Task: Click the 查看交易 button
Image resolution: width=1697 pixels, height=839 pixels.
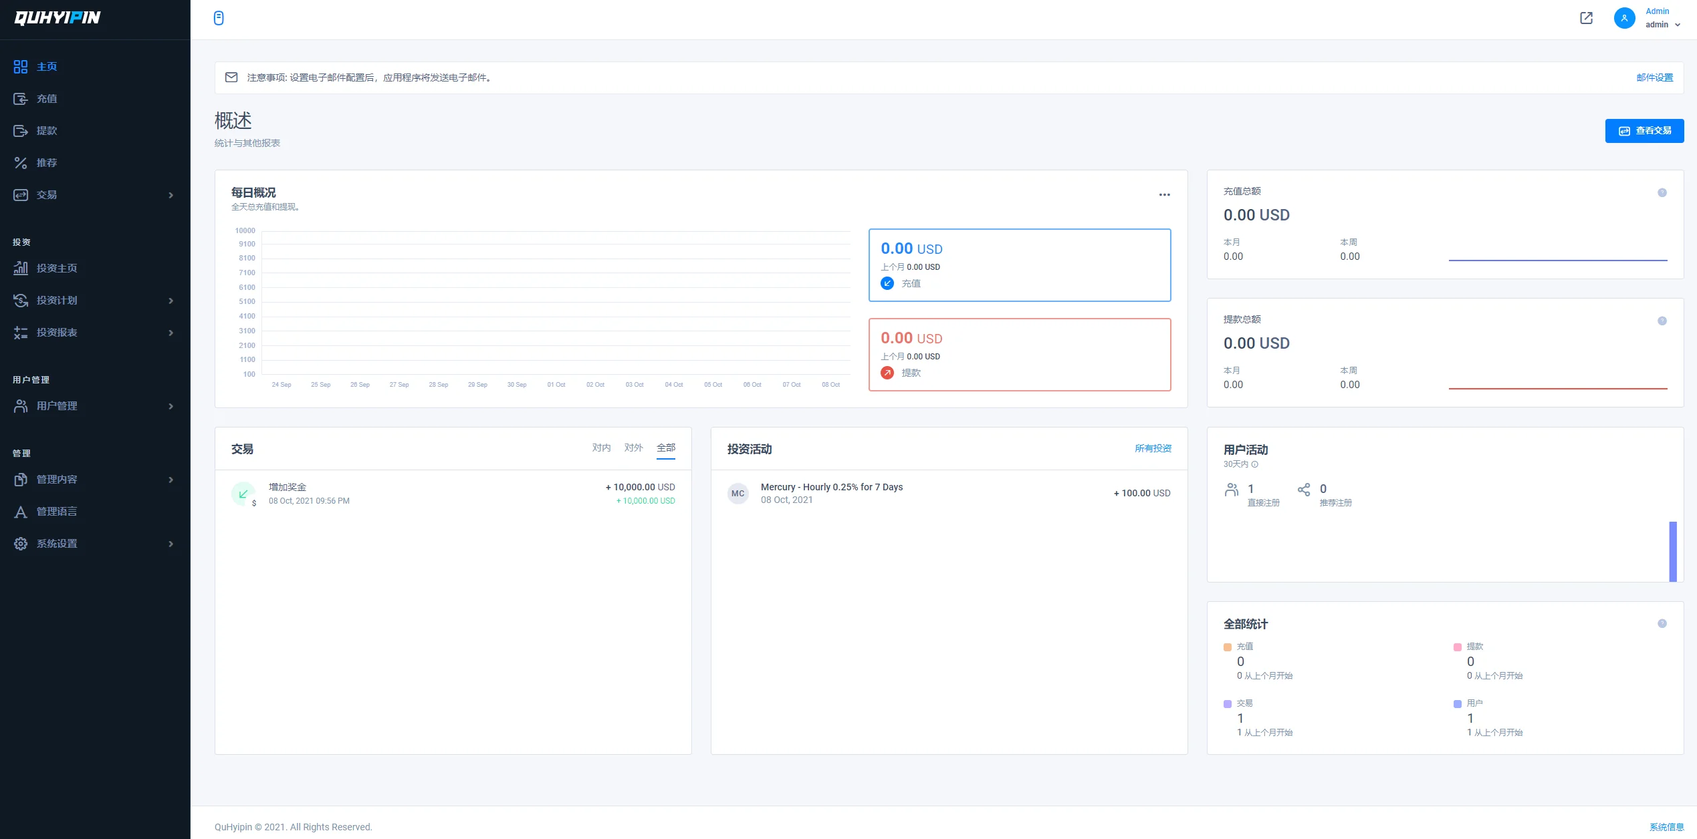Action: coord(1644,131)
